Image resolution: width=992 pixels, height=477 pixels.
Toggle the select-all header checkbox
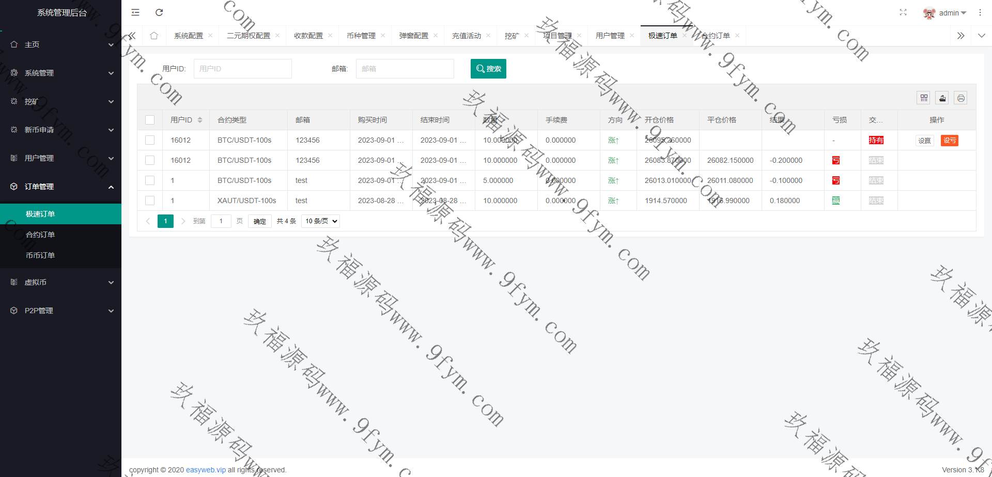tap(150, 120)
